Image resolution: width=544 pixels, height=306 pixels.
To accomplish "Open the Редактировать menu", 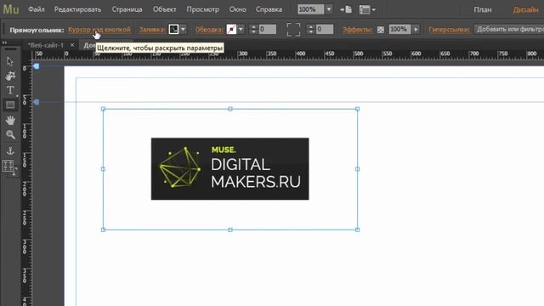I will (x=77, y=9).
